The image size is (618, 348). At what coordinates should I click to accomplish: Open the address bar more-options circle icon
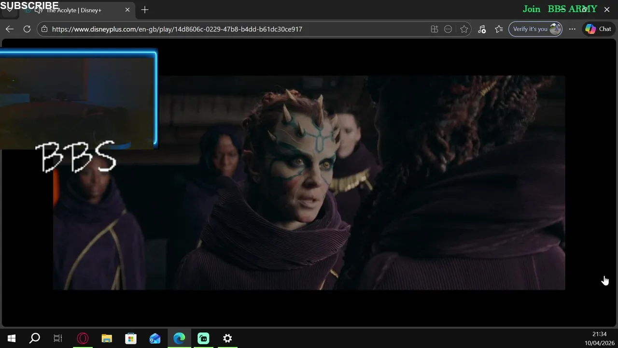tap(448, 29)
